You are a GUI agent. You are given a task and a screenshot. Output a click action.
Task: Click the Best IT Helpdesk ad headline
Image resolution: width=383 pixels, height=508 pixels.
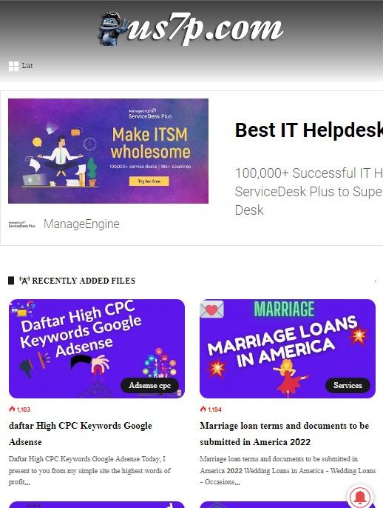309,130
